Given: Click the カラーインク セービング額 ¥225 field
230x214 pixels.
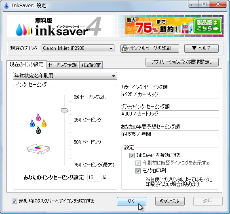Looking at the screenshot, I should [x=170, y=94].
